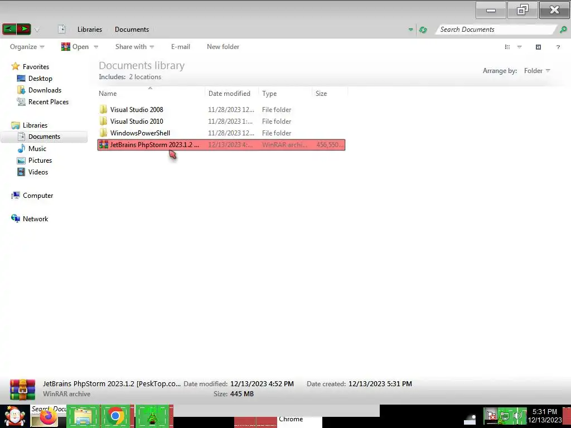This screenshot has height=428, width=571.
Task: Click the document icon in the address bar
Action: (61, 29)
